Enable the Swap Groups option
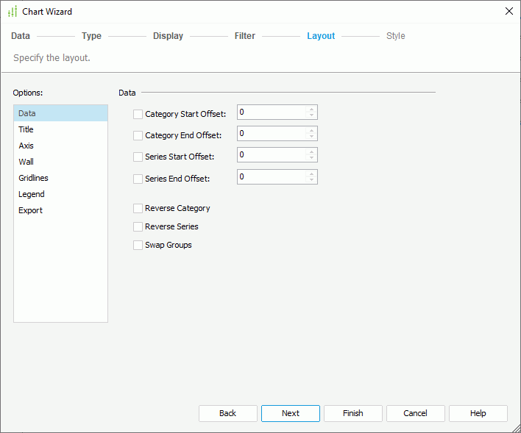Image resolution: width=521 pixels, height=433 pixels. [x=138, y=245]
